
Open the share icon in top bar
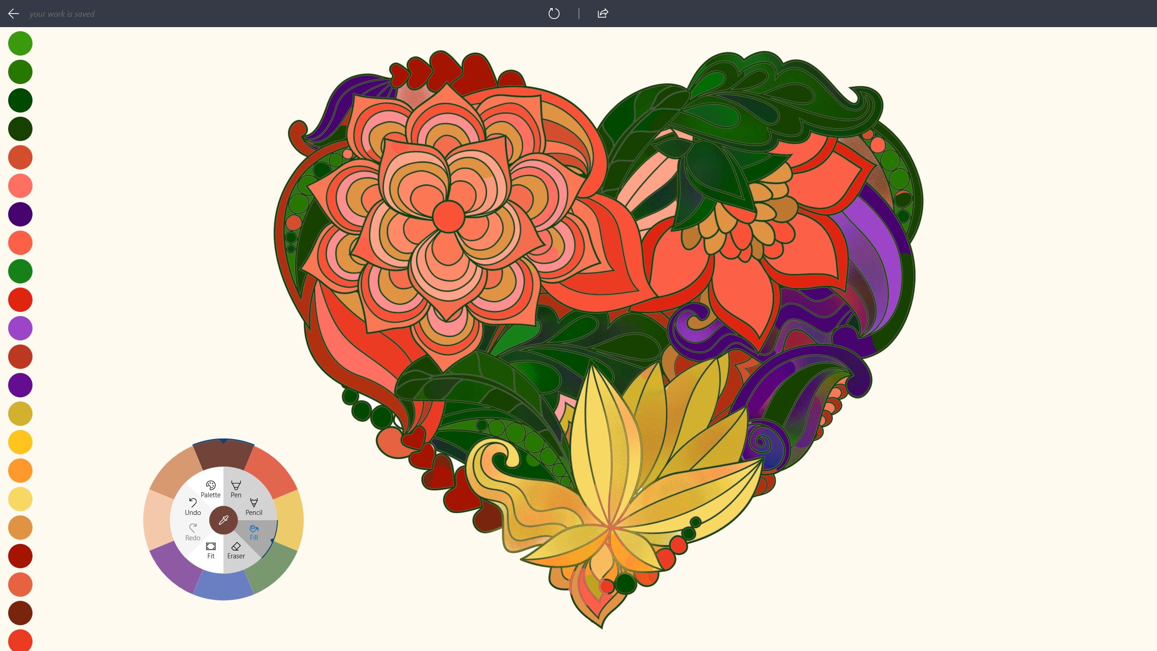tap(602, 14)
